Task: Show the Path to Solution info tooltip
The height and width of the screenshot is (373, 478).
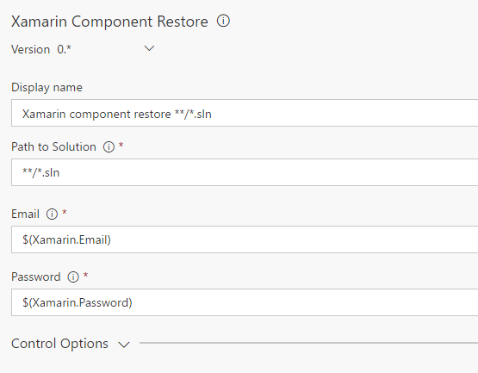Action: tap(109, 147)
